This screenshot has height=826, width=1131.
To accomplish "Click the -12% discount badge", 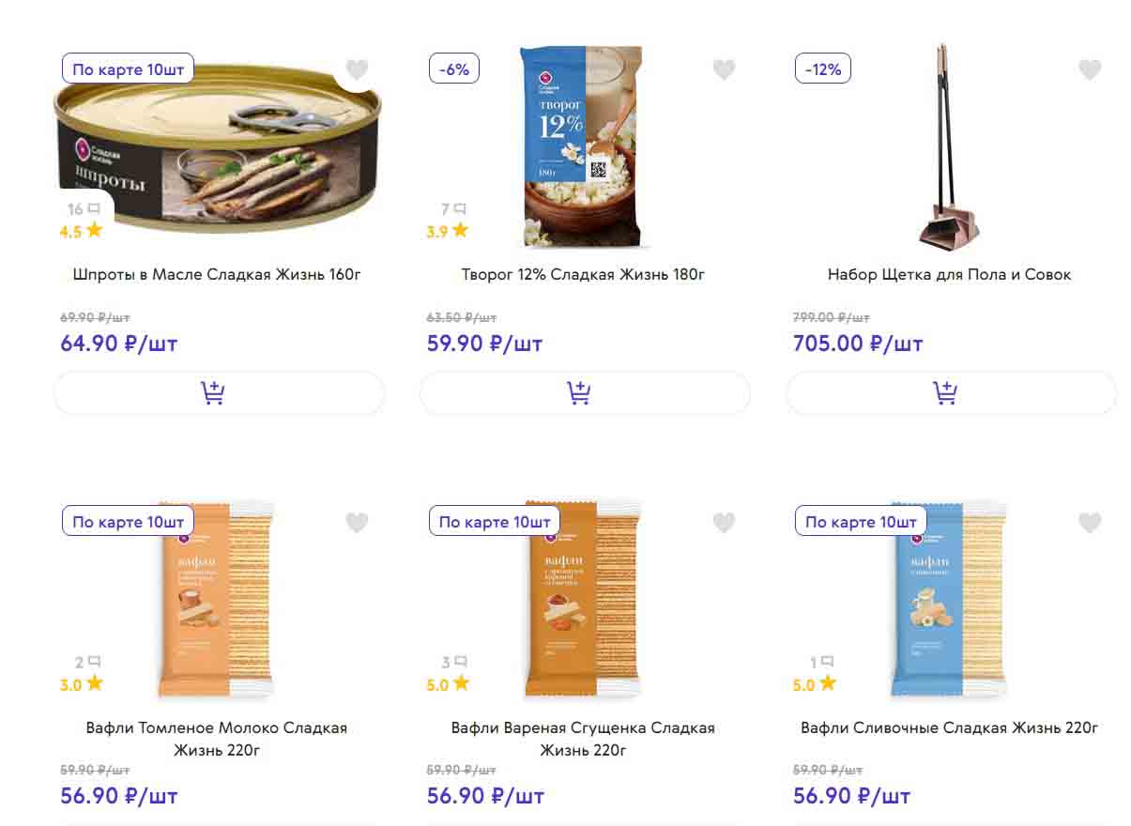I will click(x=822, y=69).
